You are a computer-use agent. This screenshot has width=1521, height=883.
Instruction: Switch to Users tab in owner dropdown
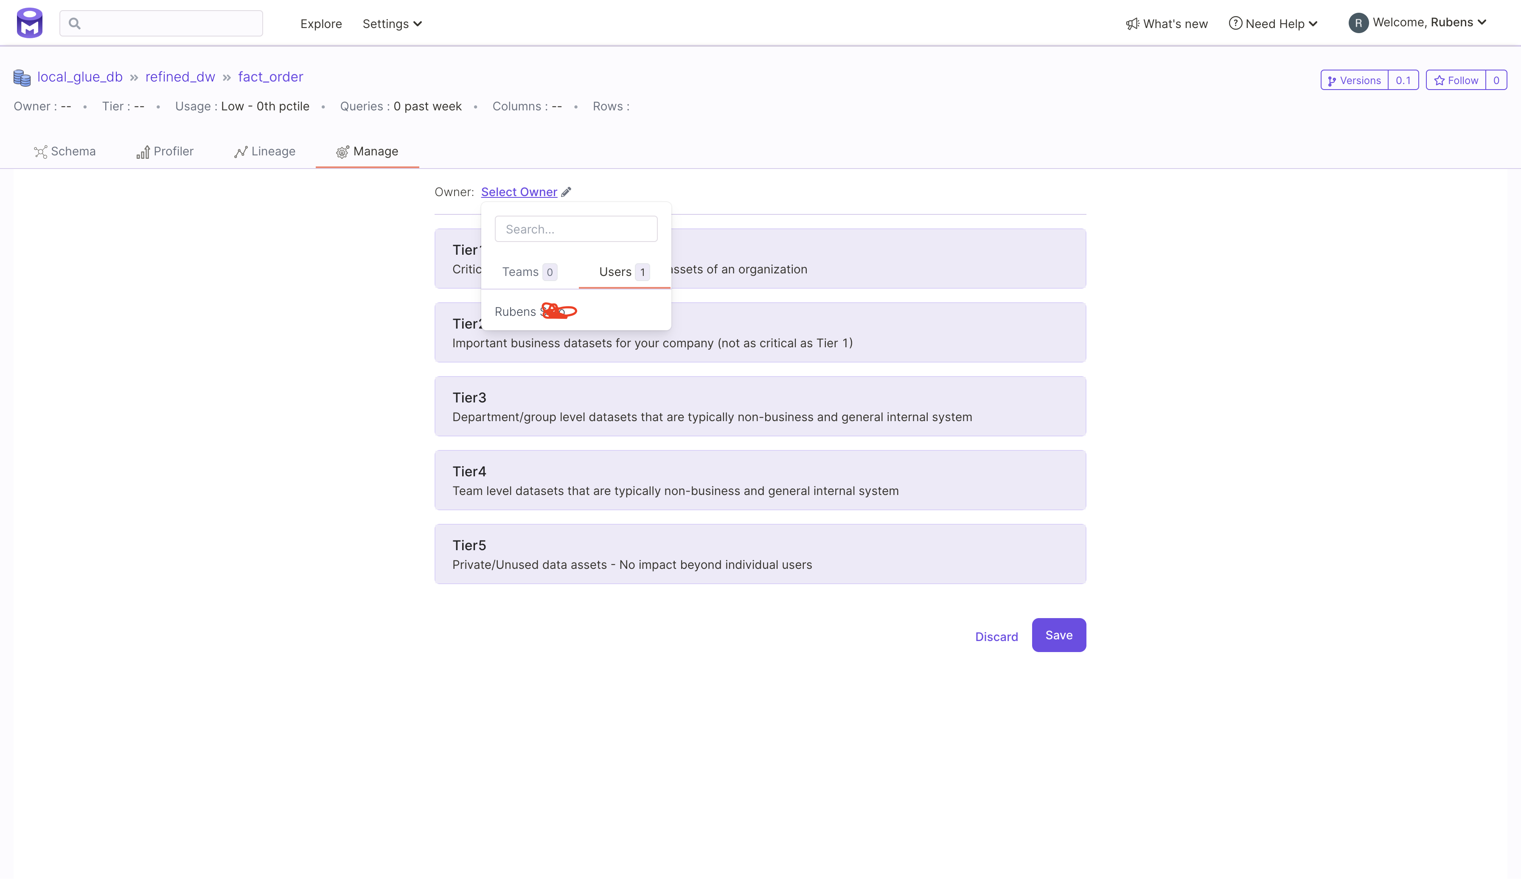coord(624,272)
